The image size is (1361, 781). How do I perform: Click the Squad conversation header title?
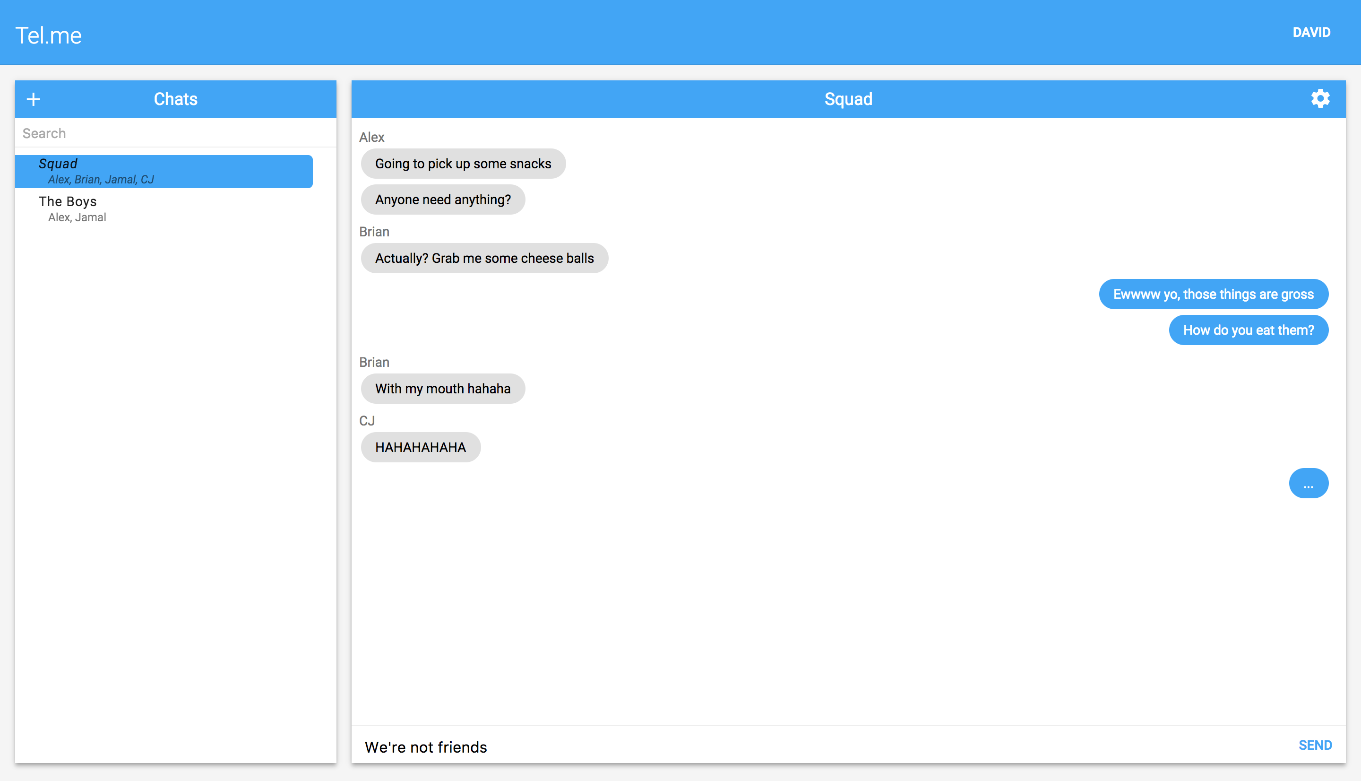pos(848,99)
